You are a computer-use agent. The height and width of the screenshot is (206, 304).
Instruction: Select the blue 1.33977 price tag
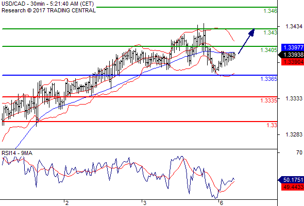click(293, 47)
